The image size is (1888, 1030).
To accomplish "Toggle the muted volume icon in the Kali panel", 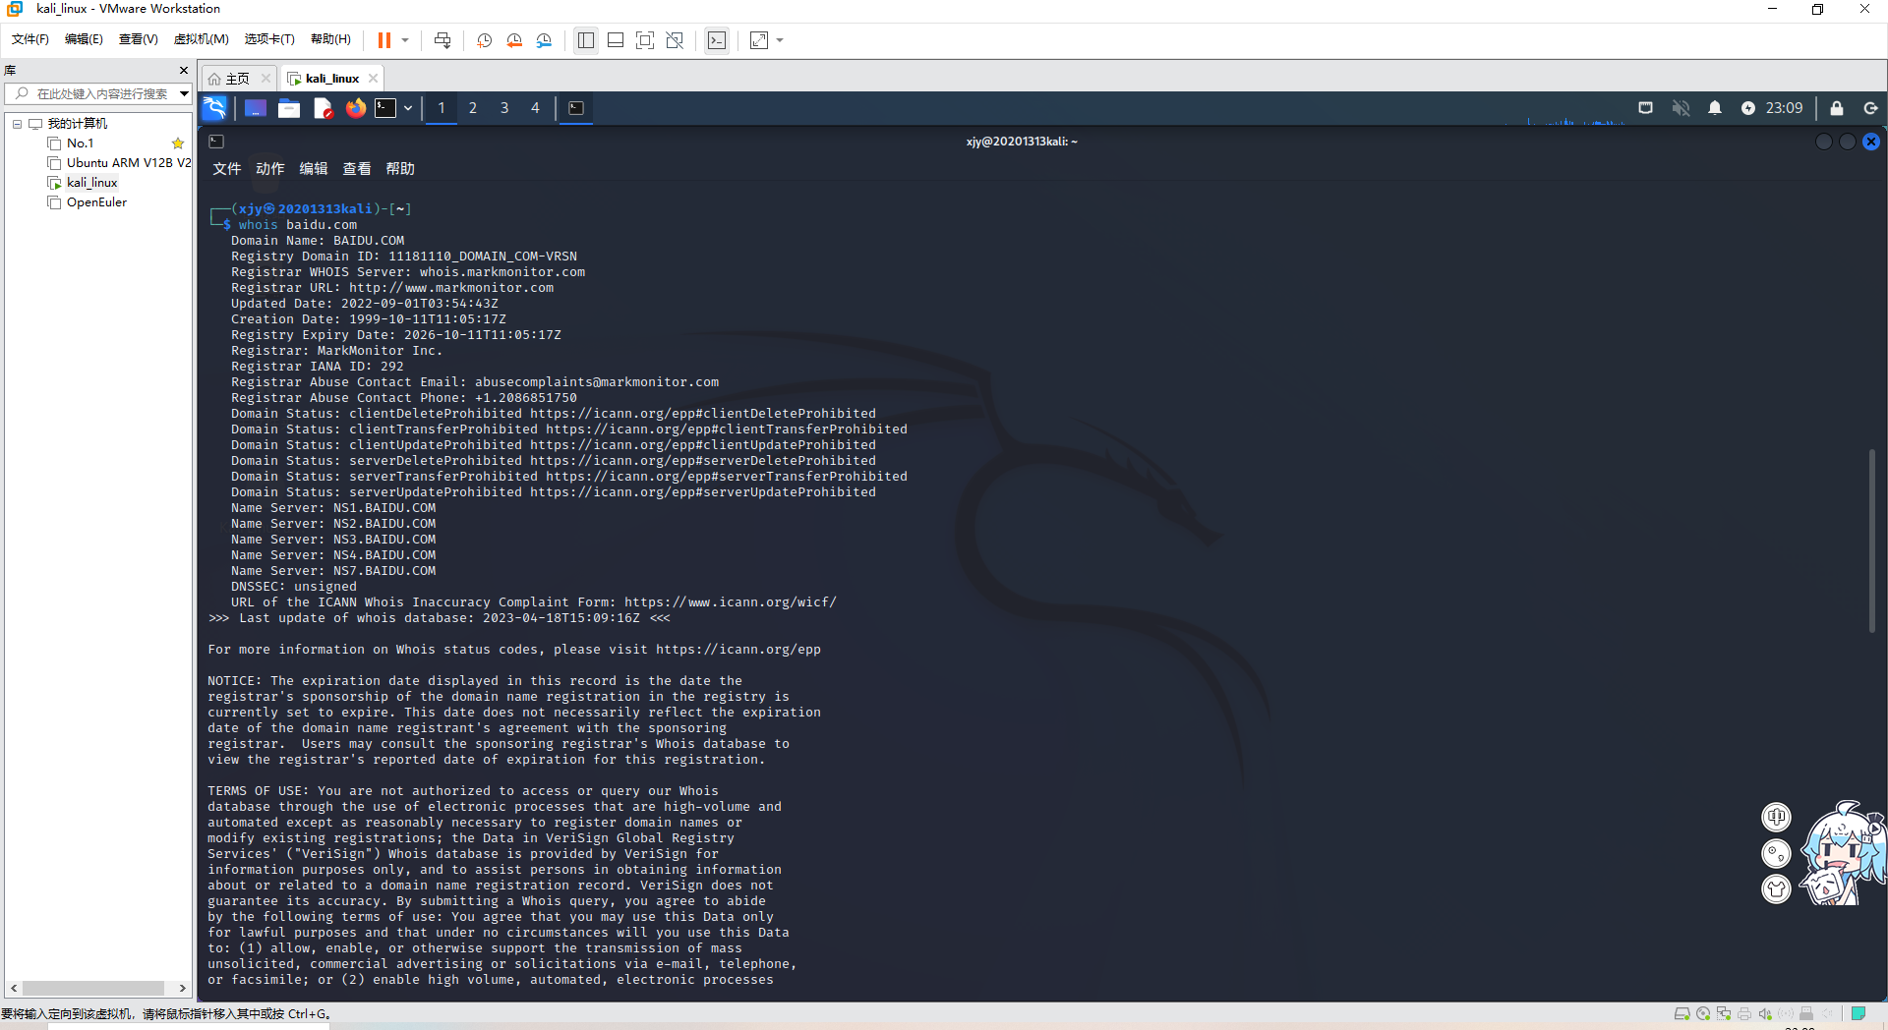I will click(1681, 108).
